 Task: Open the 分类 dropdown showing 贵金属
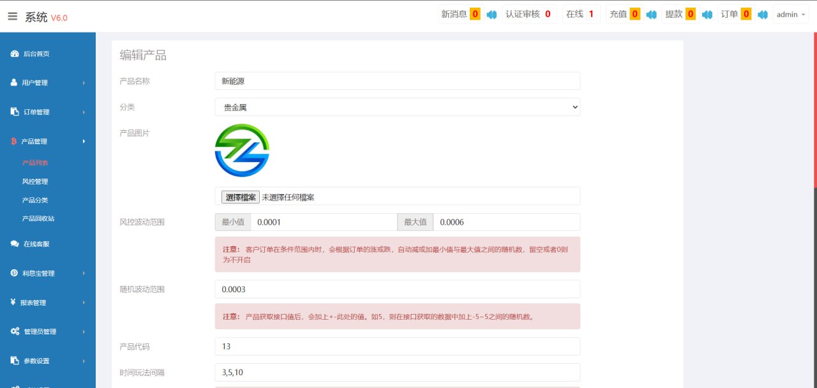tap(397, 107)
